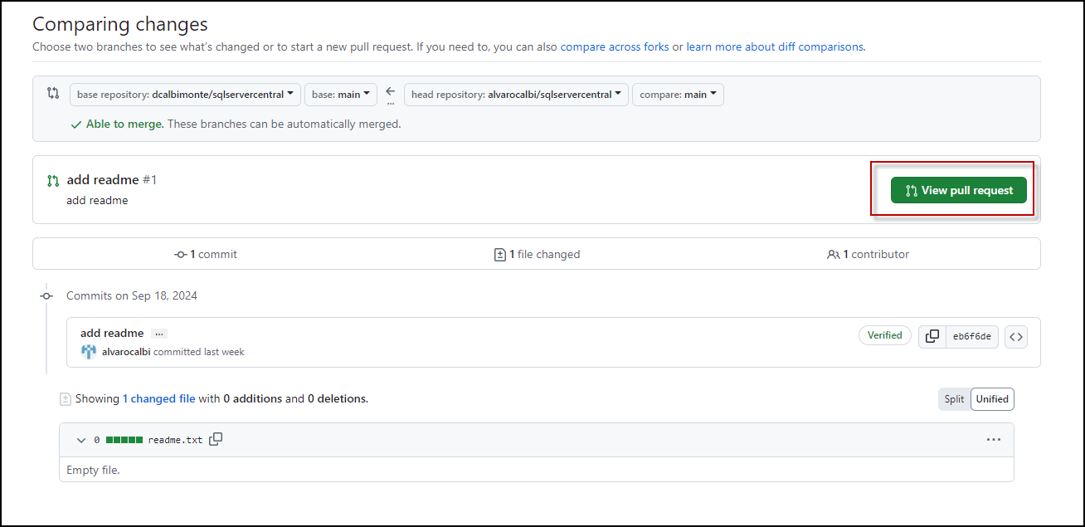Click the commit message ellipsis button
The width and height of the screenshot is (1085, 527).
[x=159, y=334]
